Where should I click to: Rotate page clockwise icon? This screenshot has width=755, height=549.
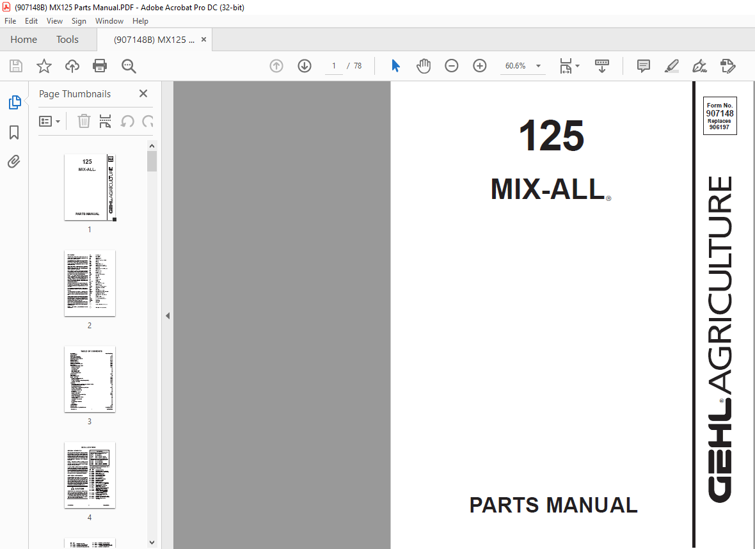(x=148, y=121)
